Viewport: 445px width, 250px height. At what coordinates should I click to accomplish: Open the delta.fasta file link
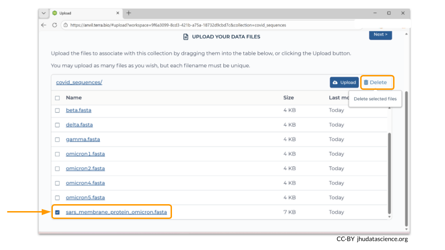pyautogui.click(x=79, y=125)
